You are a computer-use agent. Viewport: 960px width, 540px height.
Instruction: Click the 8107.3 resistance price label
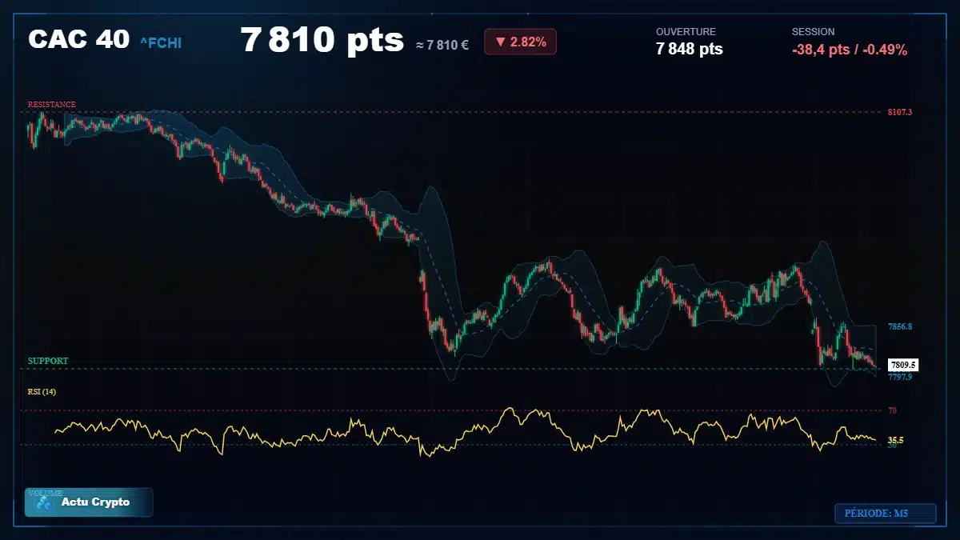900,112
